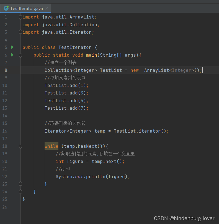The width and height of the screenshot is (219, 224).
Task: Click 'int figure' declaration on line 20
Action: pos(69,161)
